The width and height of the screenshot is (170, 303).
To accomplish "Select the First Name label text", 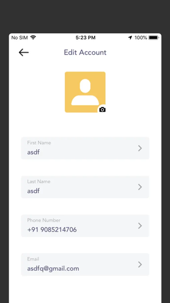I will point(39,143).
